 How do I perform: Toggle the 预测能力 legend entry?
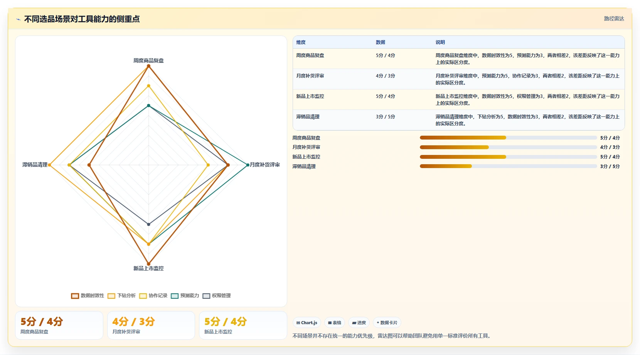(185, 296)
